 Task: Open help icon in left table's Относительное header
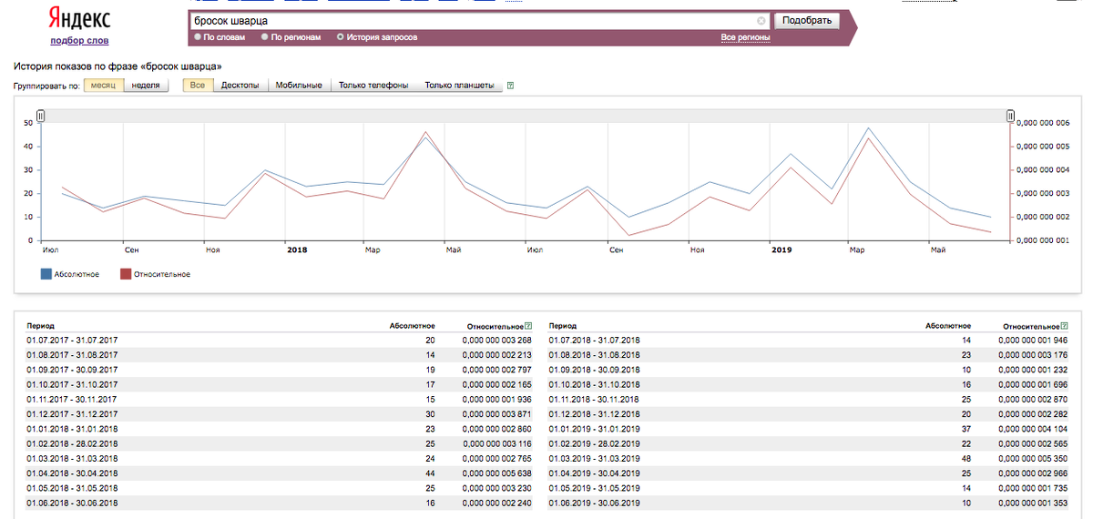pyautogui.click(x=528, y=325)
